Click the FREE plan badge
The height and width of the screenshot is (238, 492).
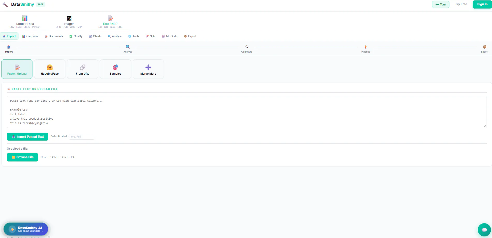click(41, 4)
